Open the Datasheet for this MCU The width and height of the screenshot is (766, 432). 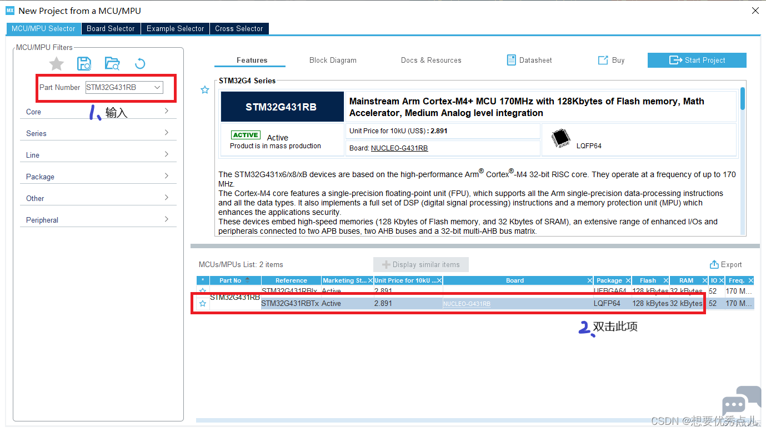pos(529,60)
